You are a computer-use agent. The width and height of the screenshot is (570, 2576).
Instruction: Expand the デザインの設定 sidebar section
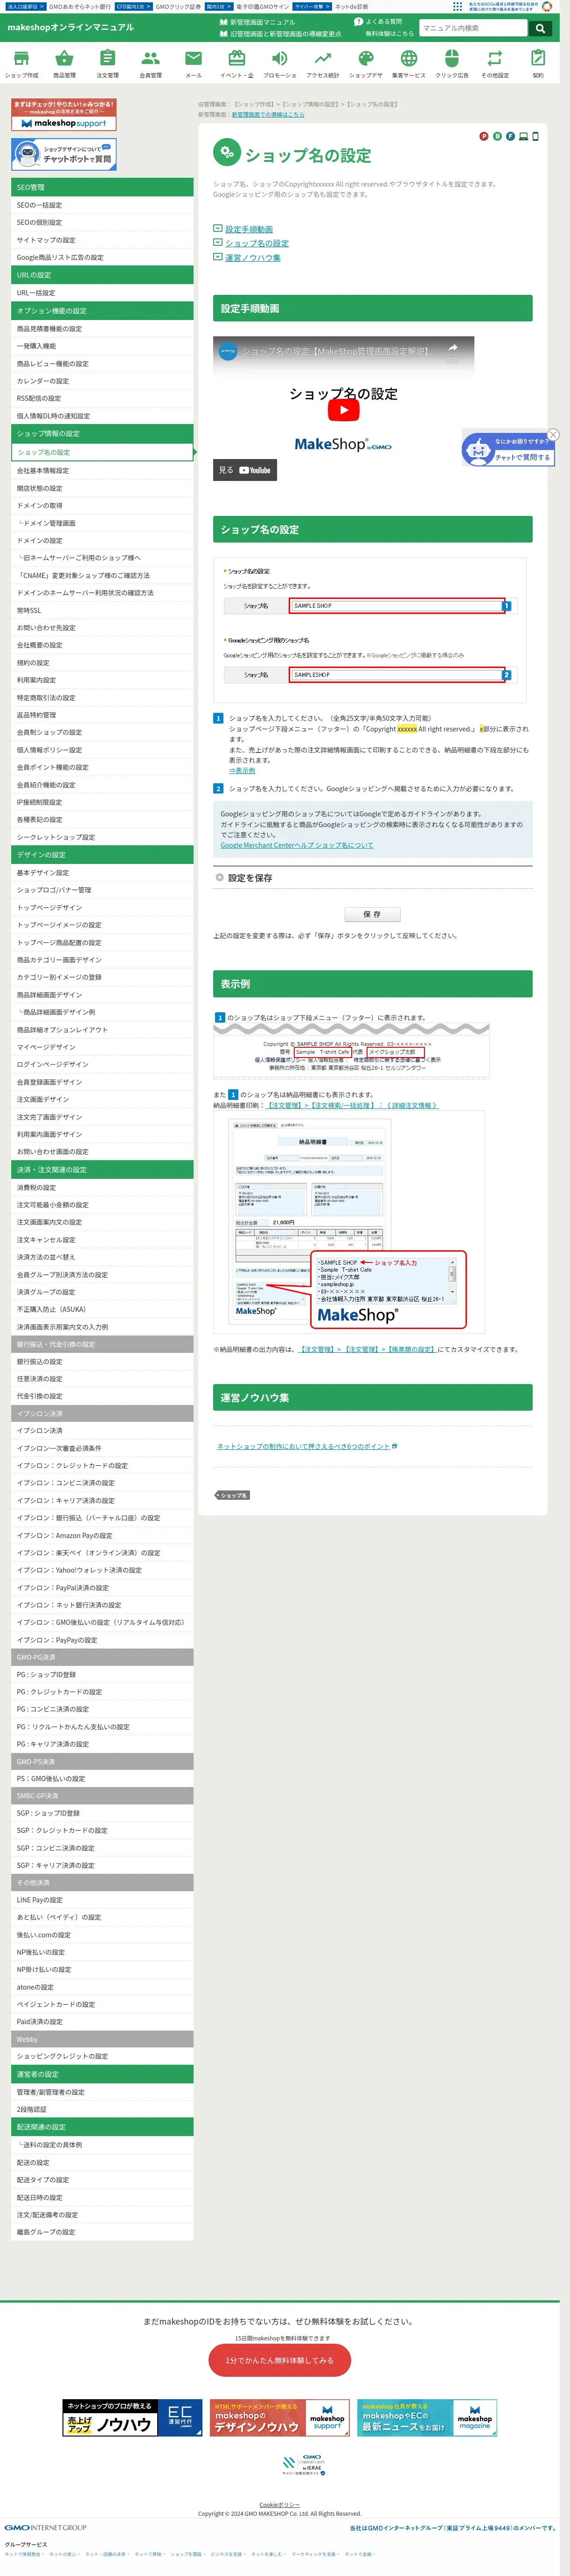[102, 855]
